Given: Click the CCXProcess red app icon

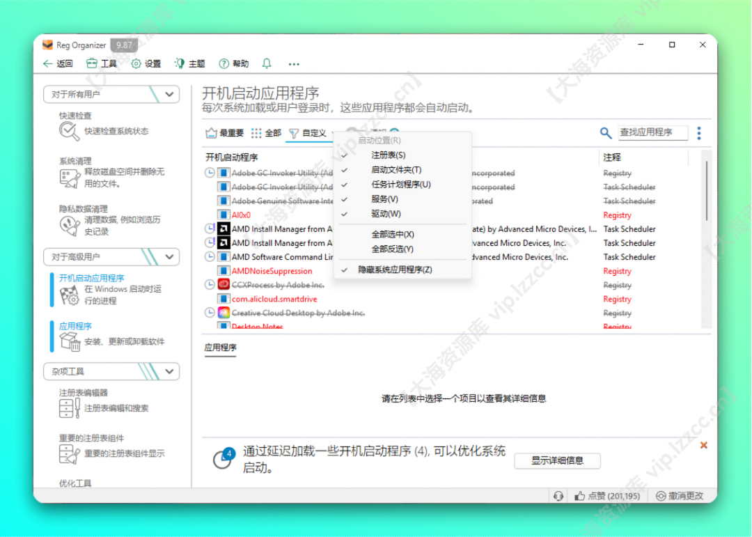Looking at the screenshot, I should click(224, 285).
